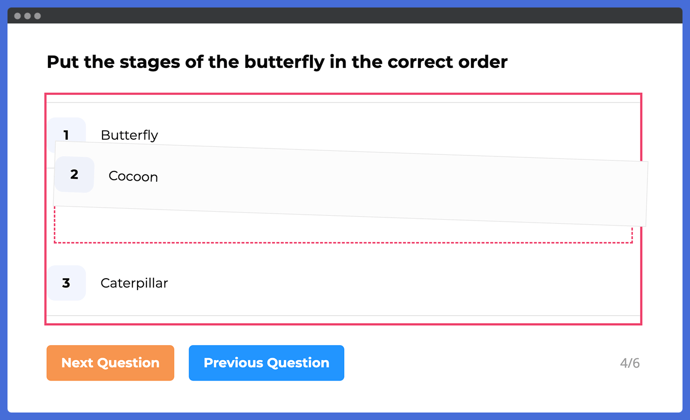The height and width of the screenshot is (420, 690).
Task: Return to the Previous Question
Action: click(x=266, y=363)
